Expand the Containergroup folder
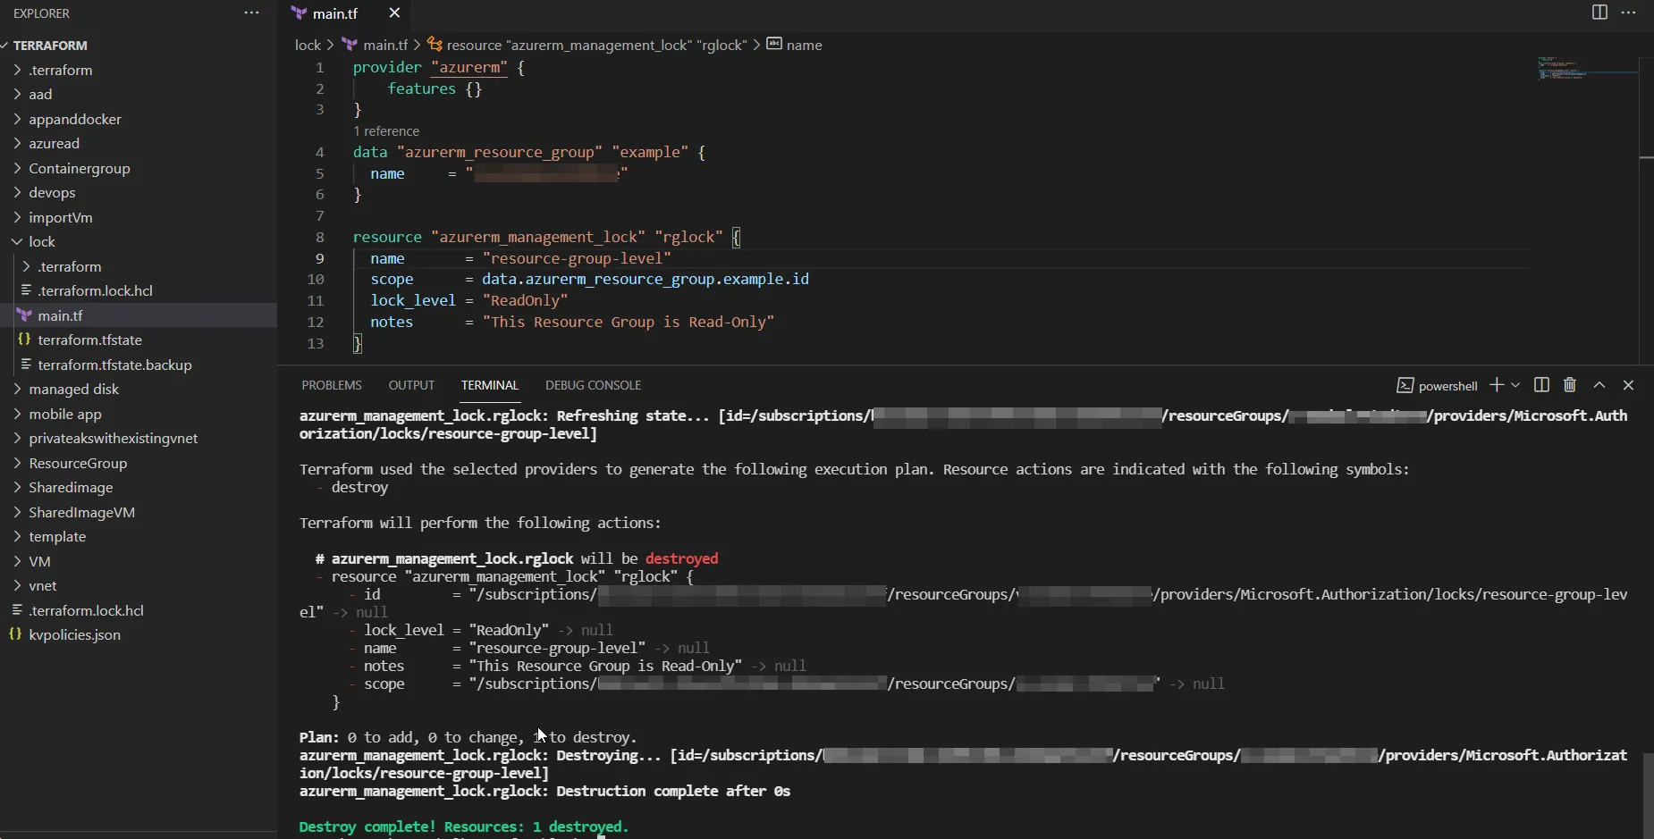This screenshot has width=1654, height=839. coord(79,168)
